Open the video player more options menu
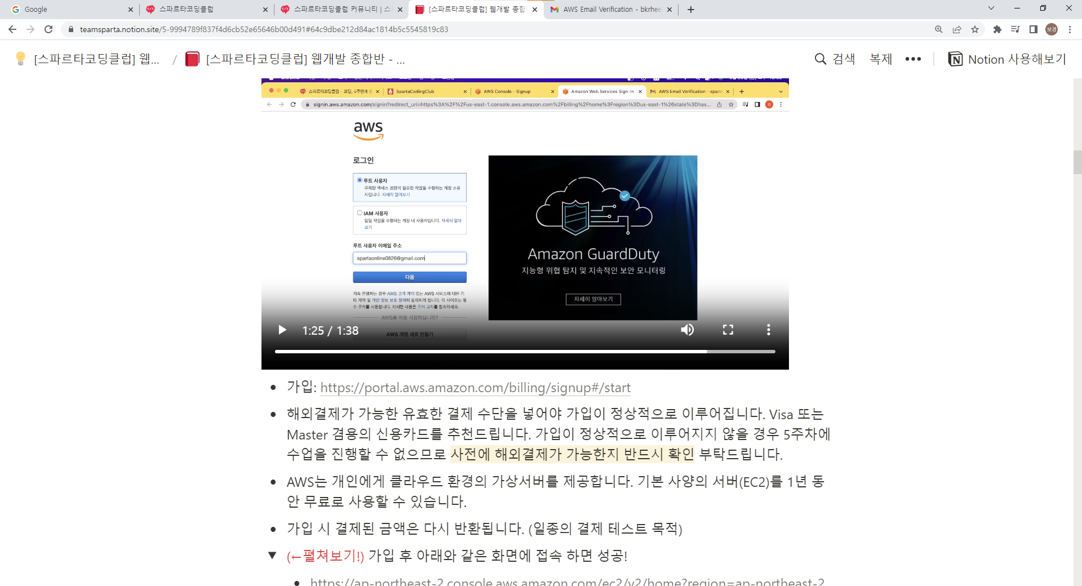Screen dimensions: 1082x586 coord(769,330)
